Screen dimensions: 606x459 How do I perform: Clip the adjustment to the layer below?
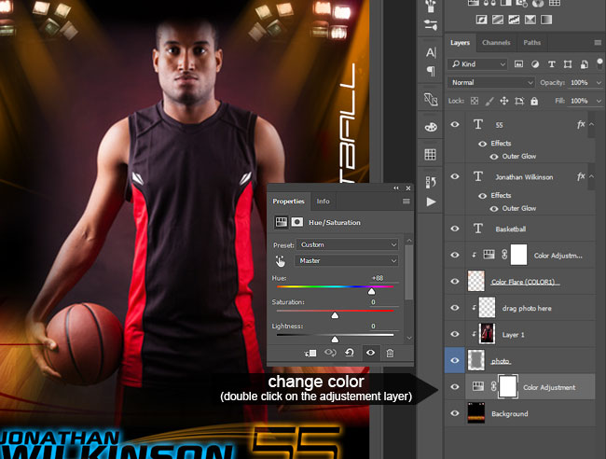[310, 353]
